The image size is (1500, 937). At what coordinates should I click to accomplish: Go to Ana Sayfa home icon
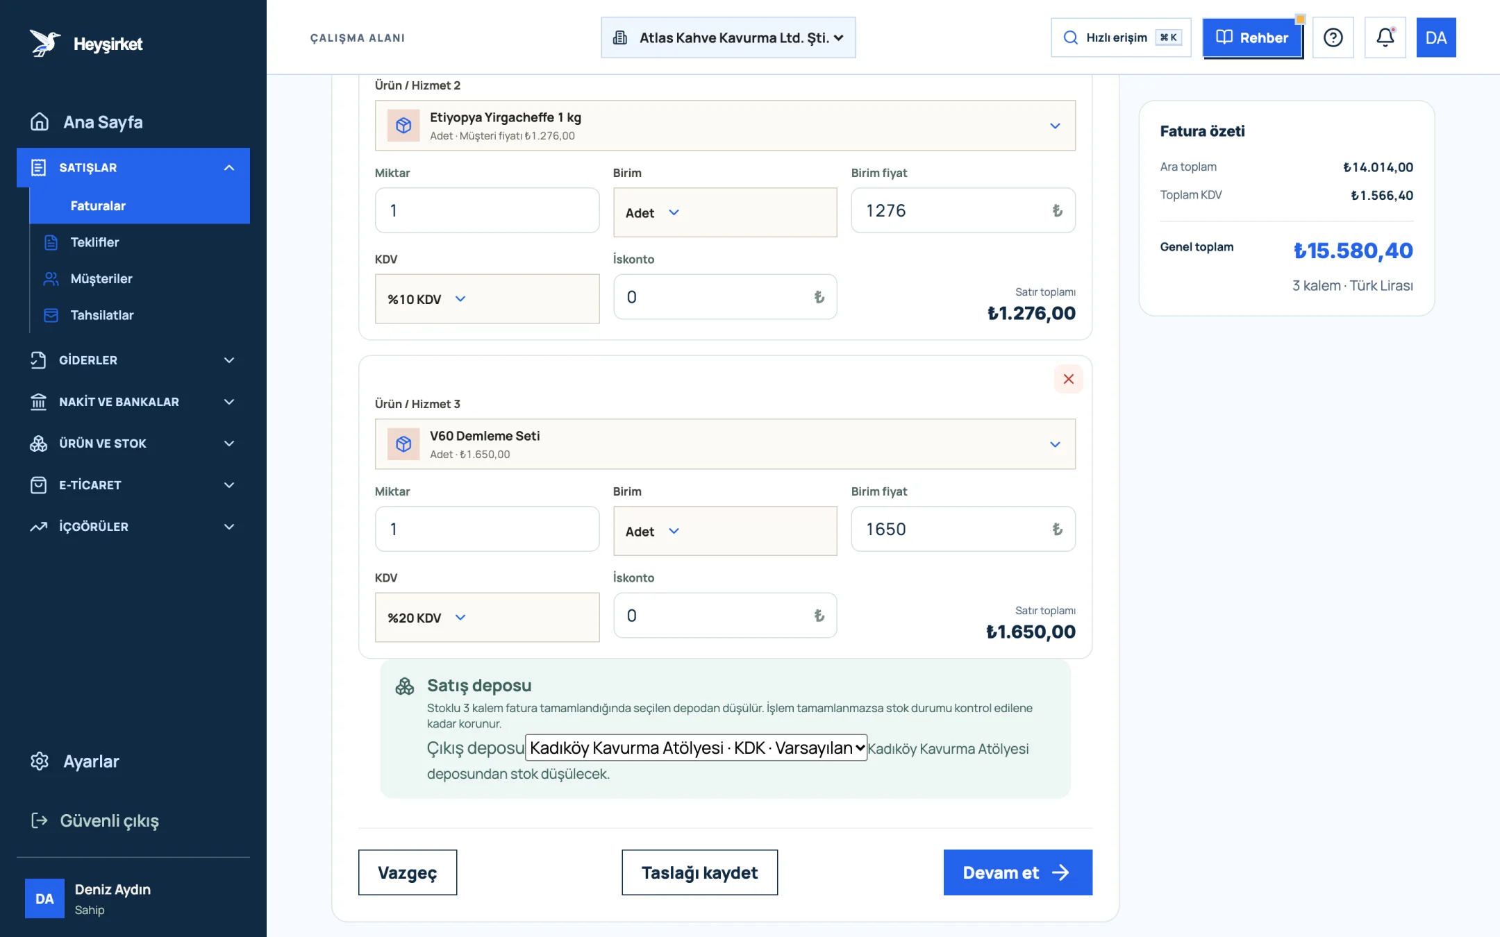40,122
